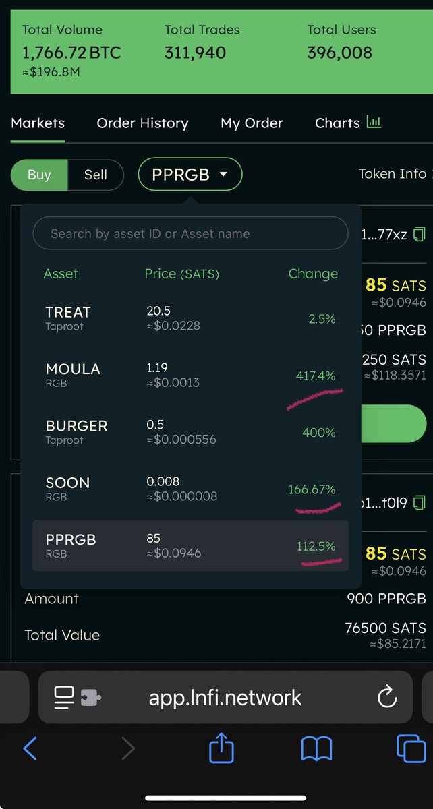
Task: Go to the Order History tab
Action: click(142, 123)
